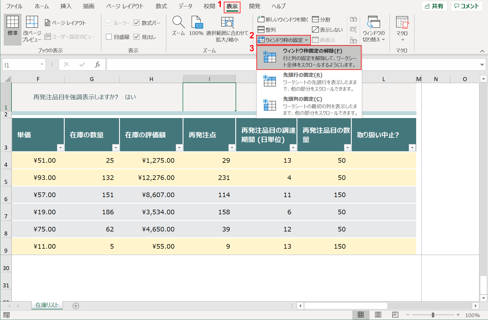This screenshot has width=488, height=320.
Task: Uncheck the 見出し headings checkbox
Action: coord(137,37)
